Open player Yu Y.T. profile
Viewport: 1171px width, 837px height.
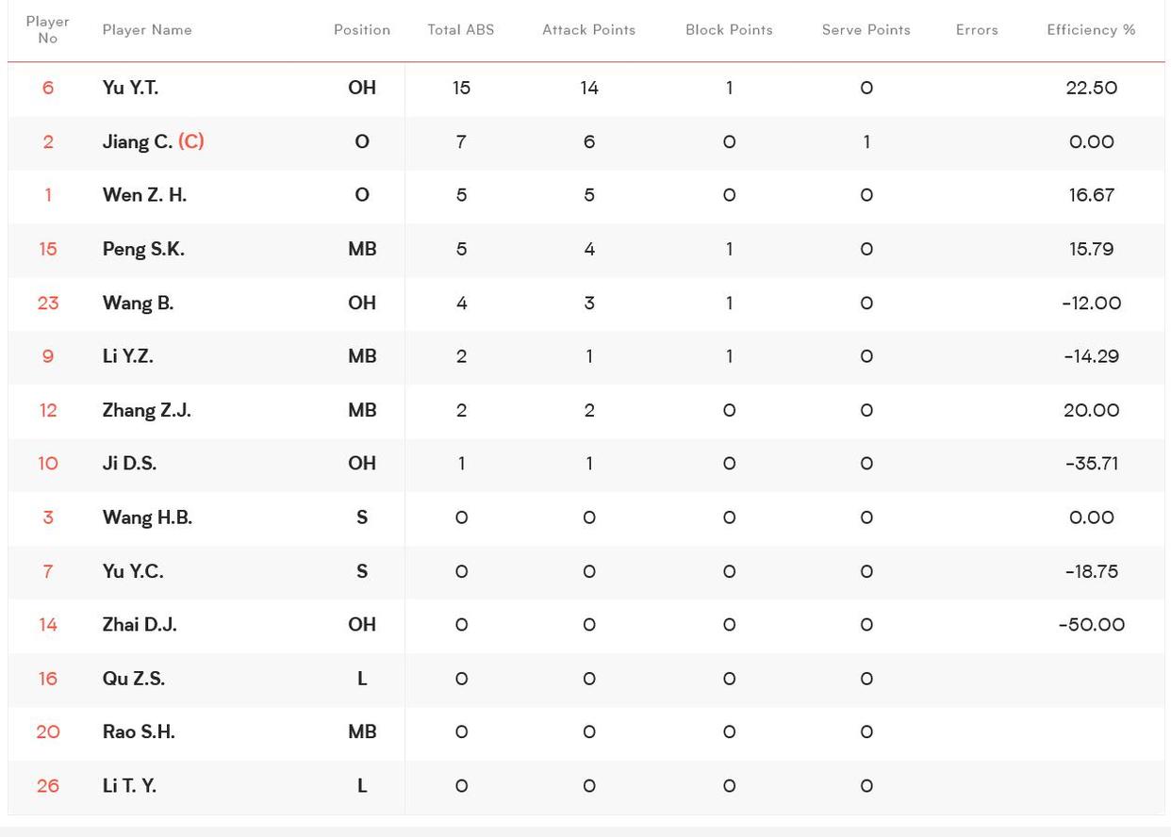(130, 88)
